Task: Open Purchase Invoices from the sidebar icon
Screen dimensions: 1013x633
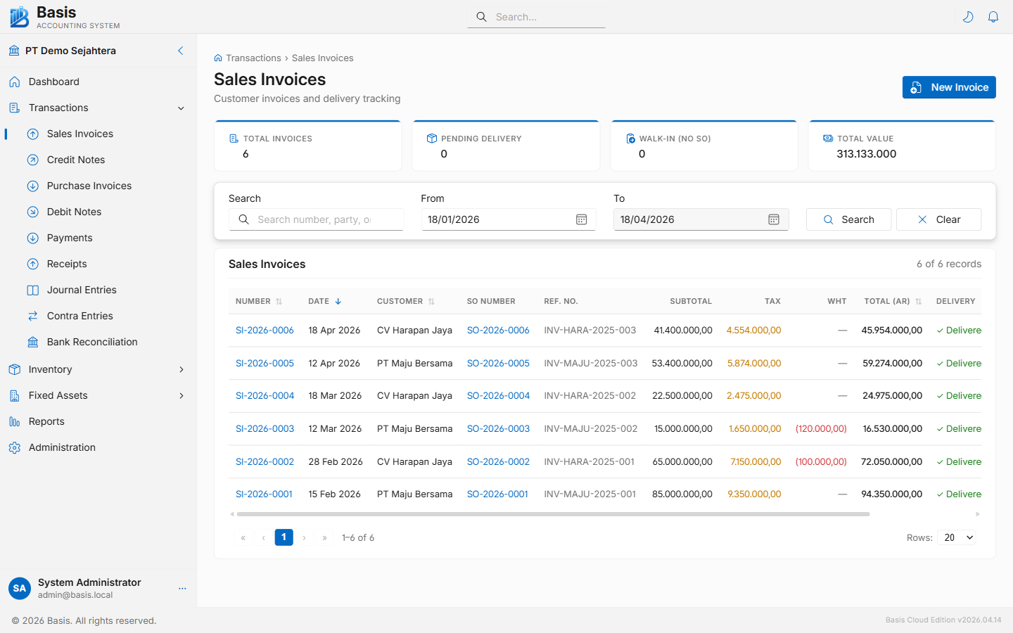Action: coord(32,186)
